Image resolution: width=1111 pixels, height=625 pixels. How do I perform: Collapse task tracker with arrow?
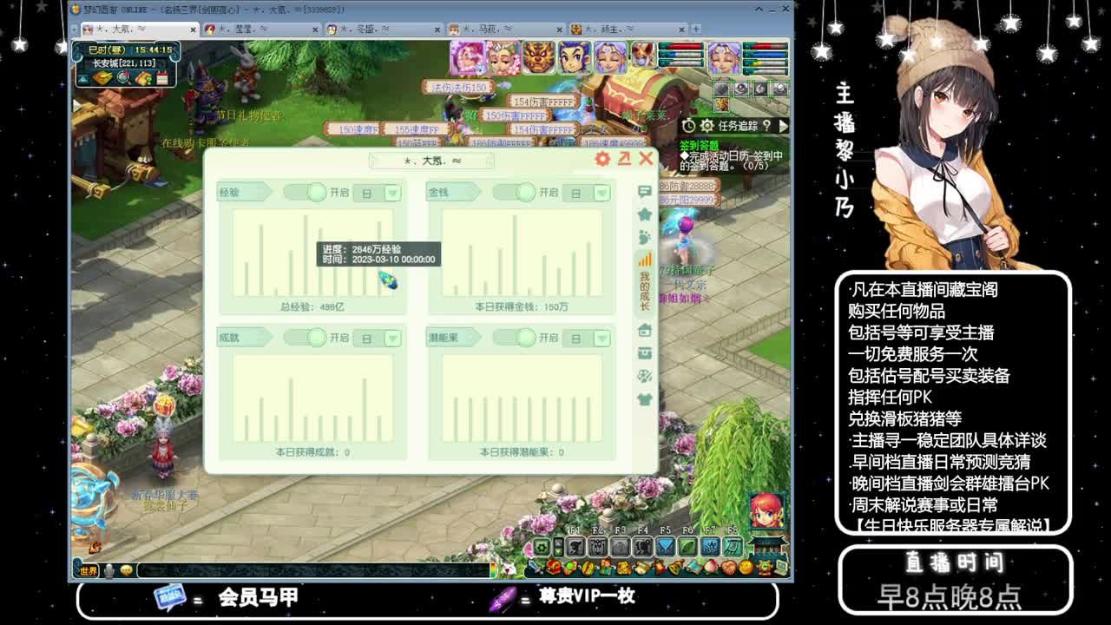coord(783,126)
